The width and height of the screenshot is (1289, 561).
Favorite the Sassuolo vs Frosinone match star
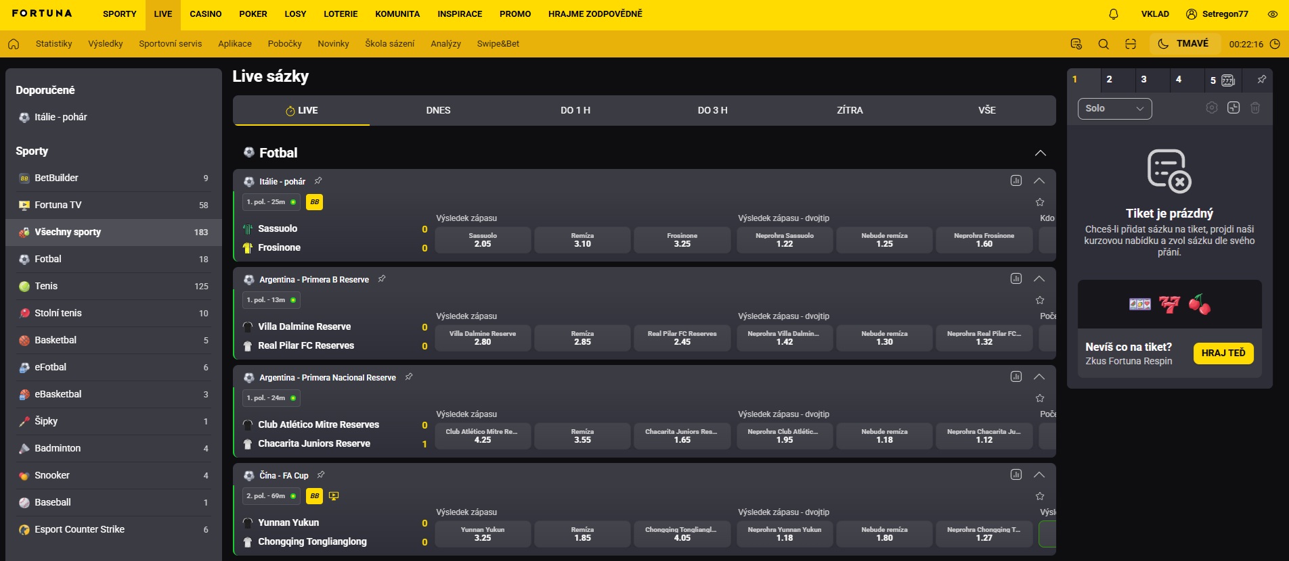pos(1040,202)
